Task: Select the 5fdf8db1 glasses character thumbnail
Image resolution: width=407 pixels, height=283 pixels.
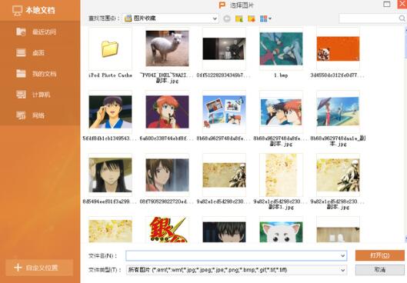Action: click(110, 112)
